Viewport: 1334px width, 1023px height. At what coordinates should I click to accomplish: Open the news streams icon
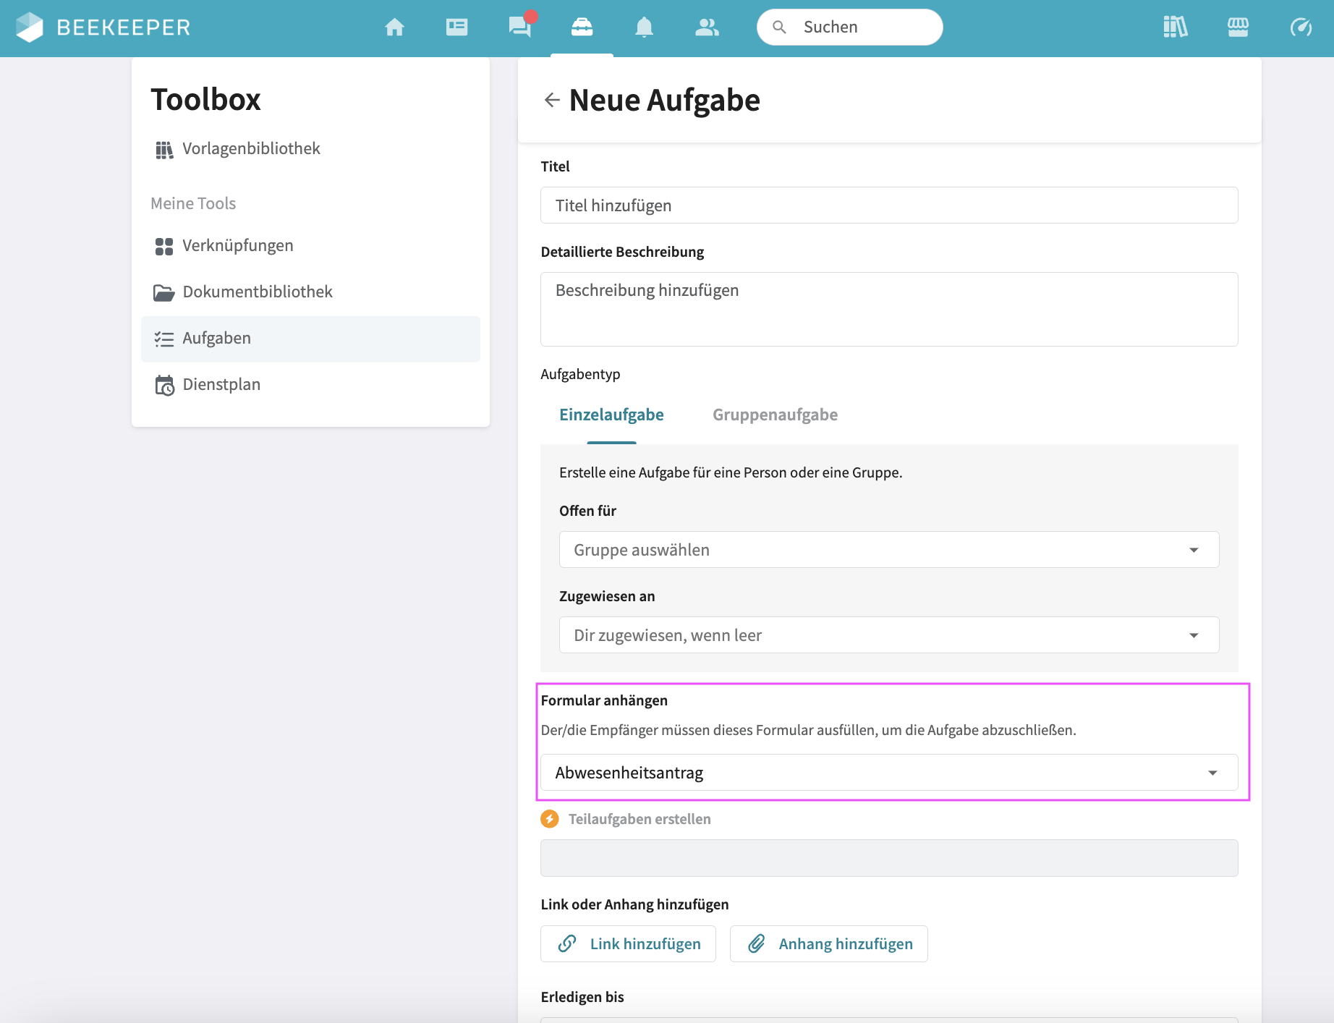456,27
